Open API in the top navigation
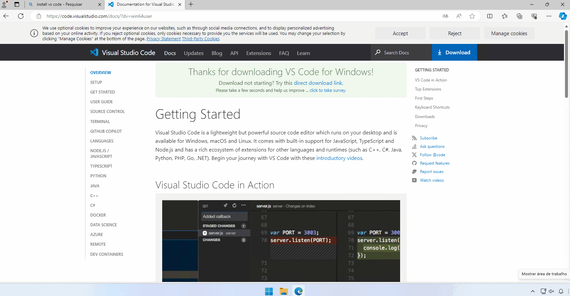570x296 pixels. [234, 53]
